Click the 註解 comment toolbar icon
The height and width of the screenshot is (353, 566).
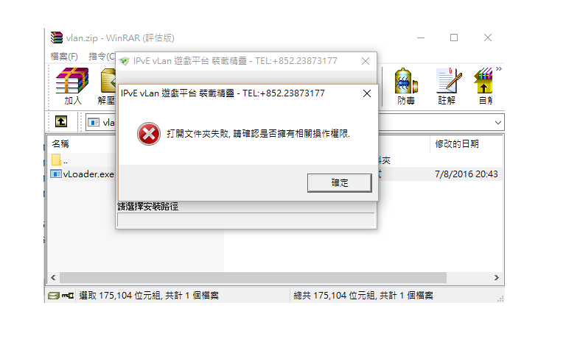[447, 87]
